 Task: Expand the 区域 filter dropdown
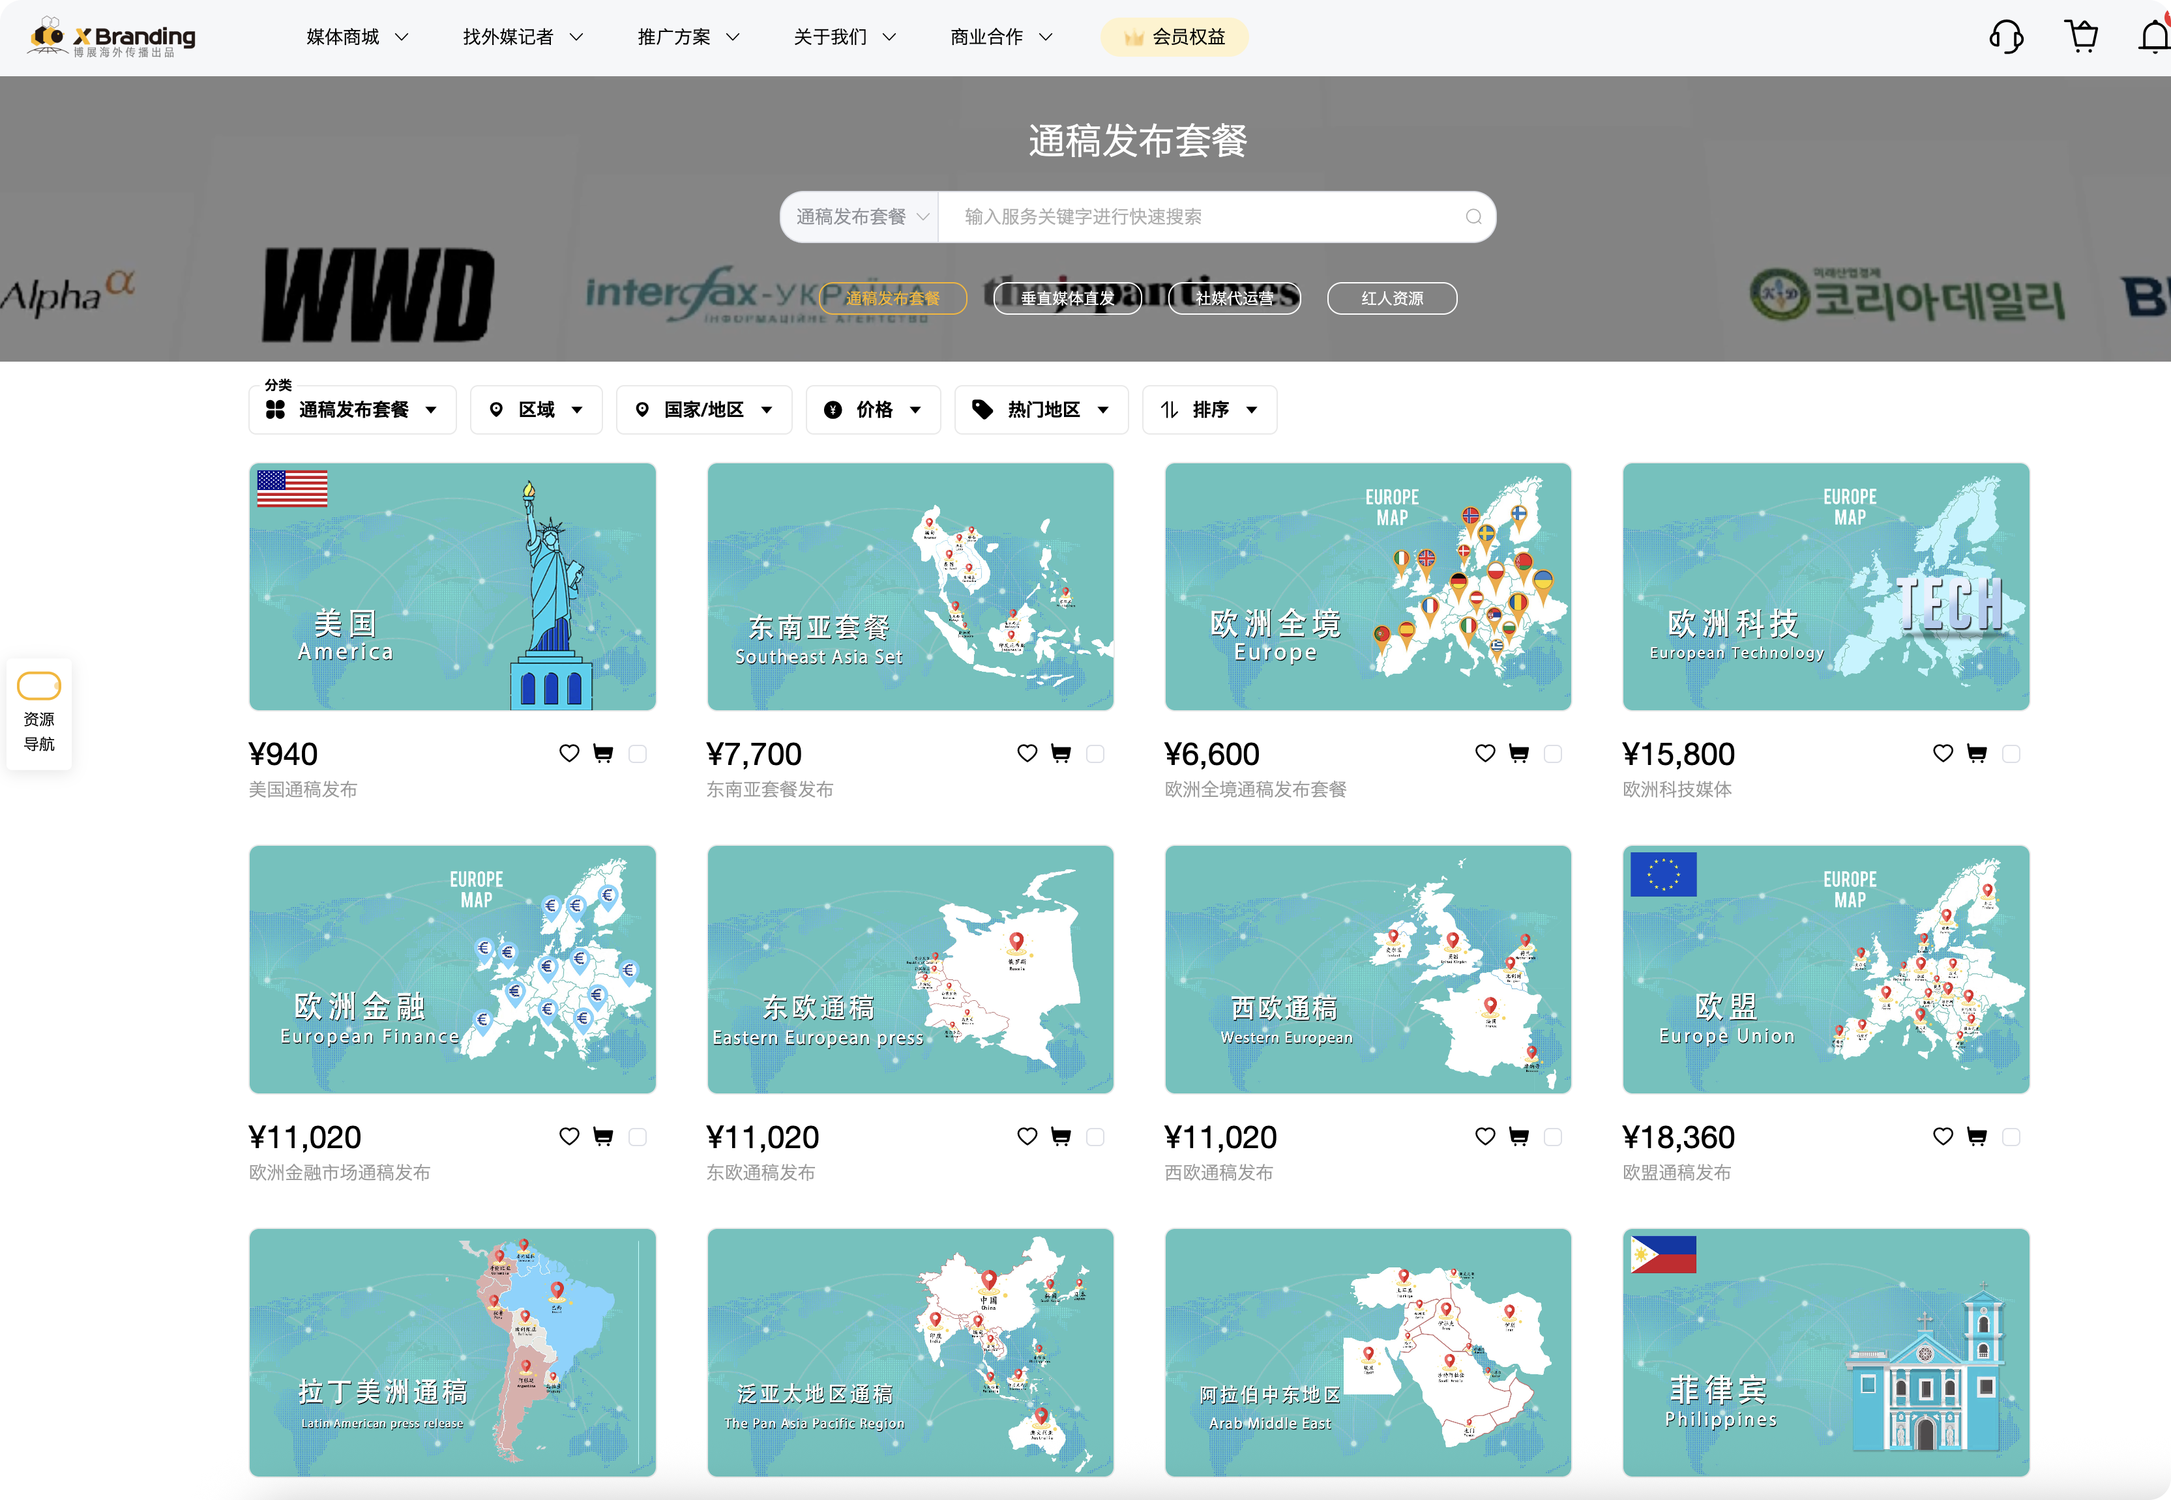pyautogui.click(x=536, y=410)
